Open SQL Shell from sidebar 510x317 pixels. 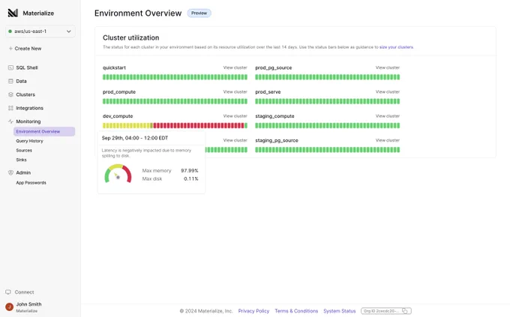pos(27,67)
